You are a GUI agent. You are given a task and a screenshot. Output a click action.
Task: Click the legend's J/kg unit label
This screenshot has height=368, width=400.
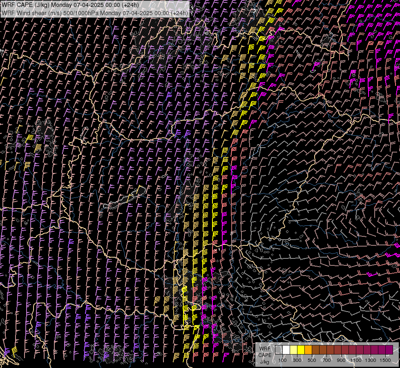click(265, 362)
